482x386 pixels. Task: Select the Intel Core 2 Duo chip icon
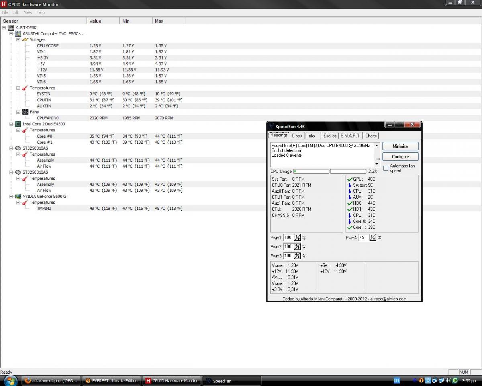pyautogui.click(x=18, y=124)
